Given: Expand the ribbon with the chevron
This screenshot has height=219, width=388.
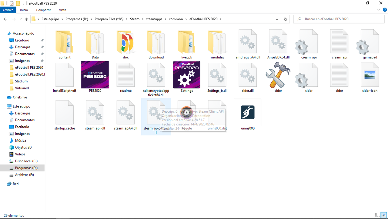Looking at the screenshot, I should click(379, 10).
